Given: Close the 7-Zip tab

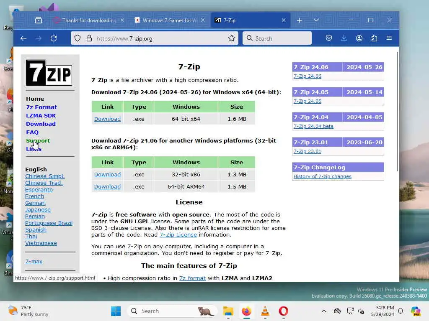Looking at the screenshot, I should [284, 20].
